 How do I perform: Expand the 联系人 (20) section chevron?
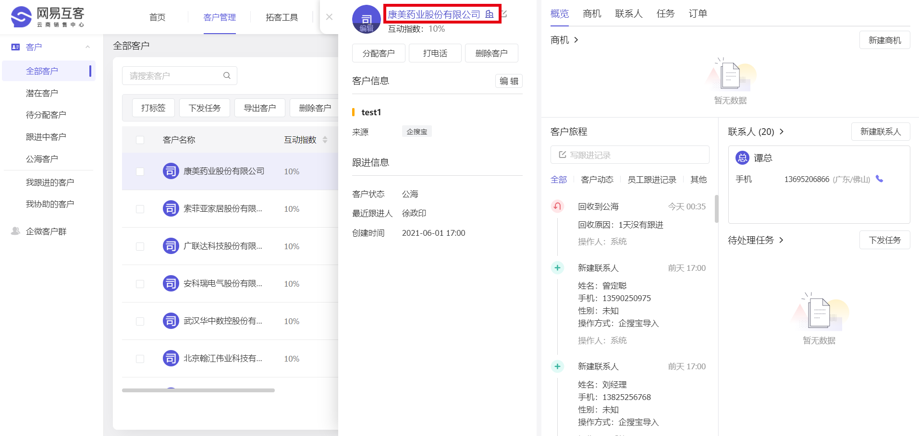(x=782, y=132)
